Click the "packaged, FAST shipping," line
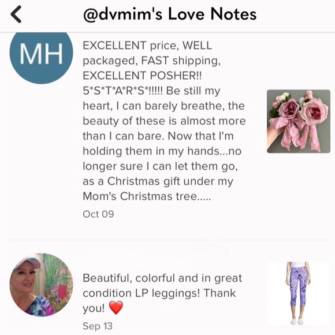335x335 pixels. point(151,61)
